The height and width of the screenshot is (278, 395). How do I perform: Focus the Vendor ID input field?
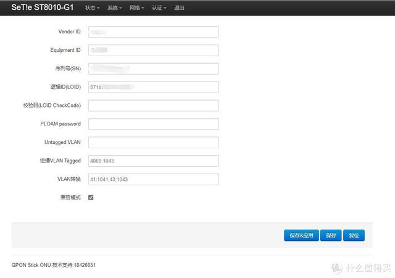pyautogui.click(x=154, y=32)
